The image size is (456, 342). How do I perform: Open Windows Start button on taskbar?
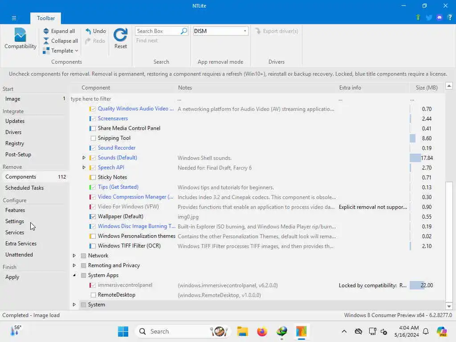[123, 331]
